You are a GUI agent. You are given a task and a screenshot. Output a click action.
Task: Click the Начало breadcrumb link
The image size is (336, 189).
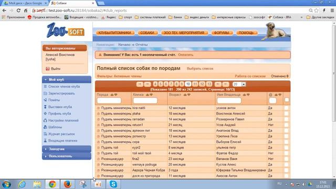(x=124, y=45)
